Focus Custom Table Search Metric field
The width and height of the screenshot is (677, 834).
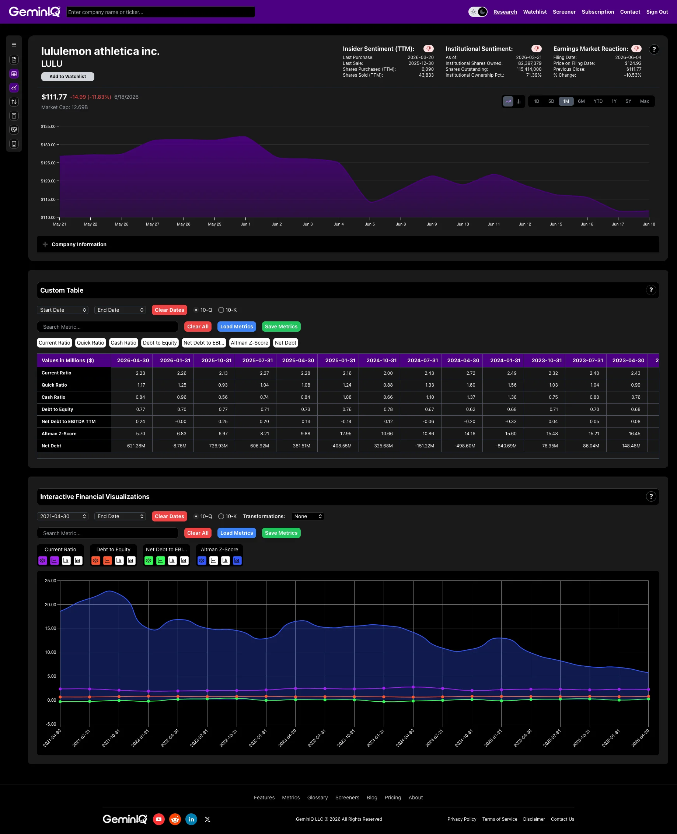tap(108, 327)
